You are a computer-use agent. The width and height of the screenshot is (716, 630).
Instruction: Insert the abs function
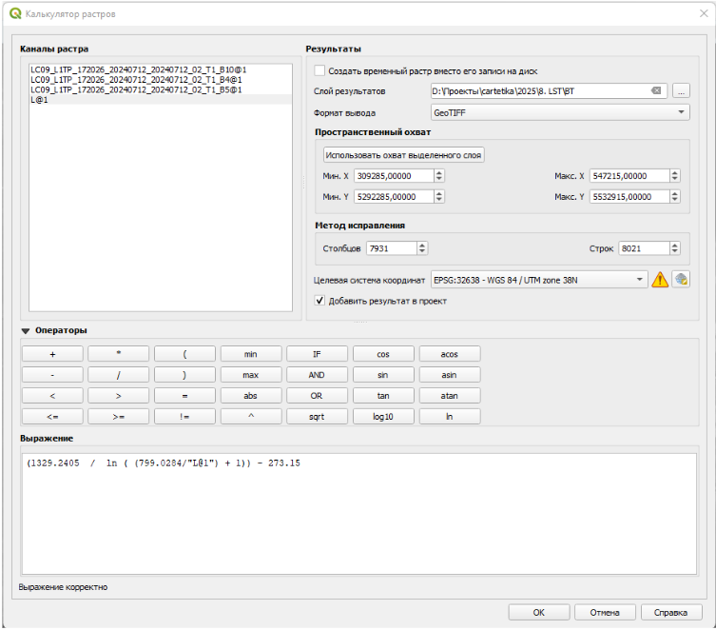click(251, 396)
